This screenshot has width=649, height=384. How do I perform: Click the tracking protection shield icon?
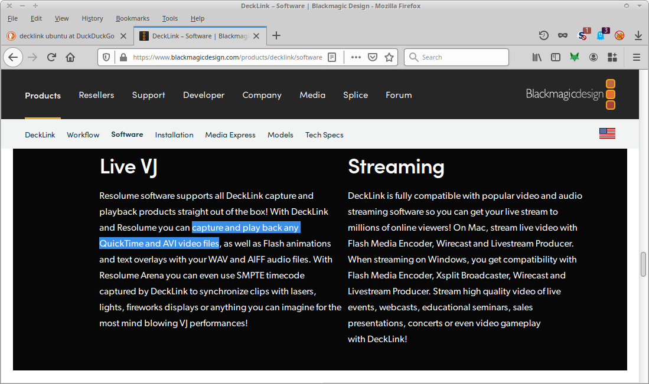pos(107,57)
